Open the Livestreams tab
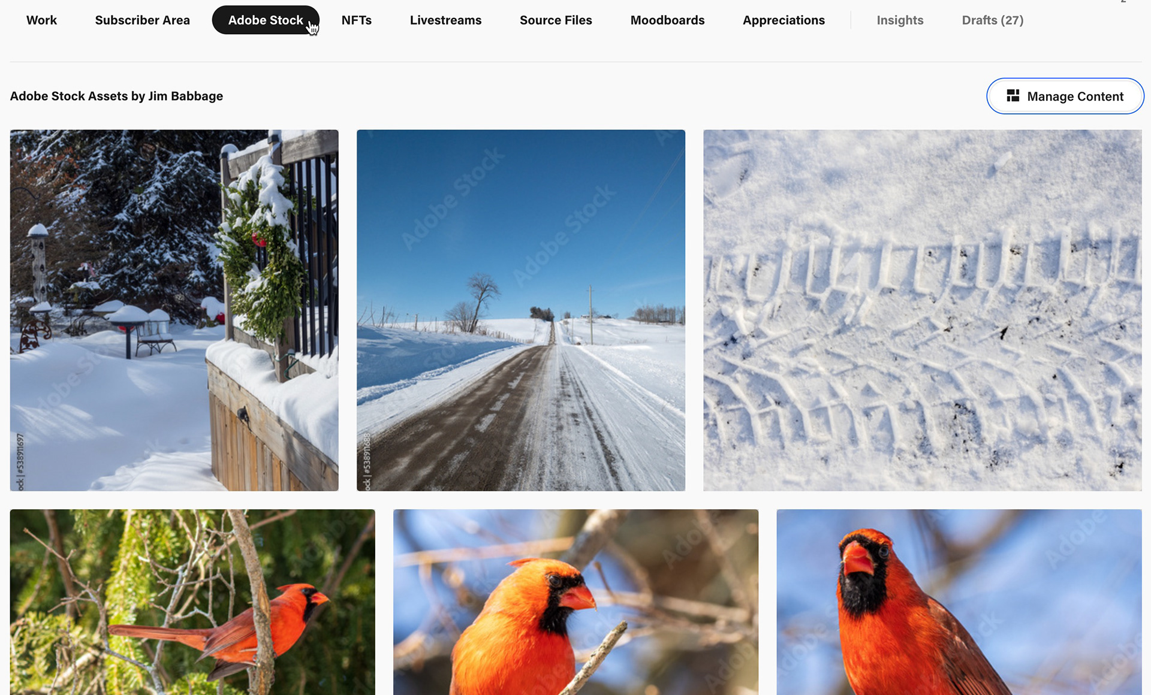Screen dimensions: 1151x695 click(x=445, y=20)
